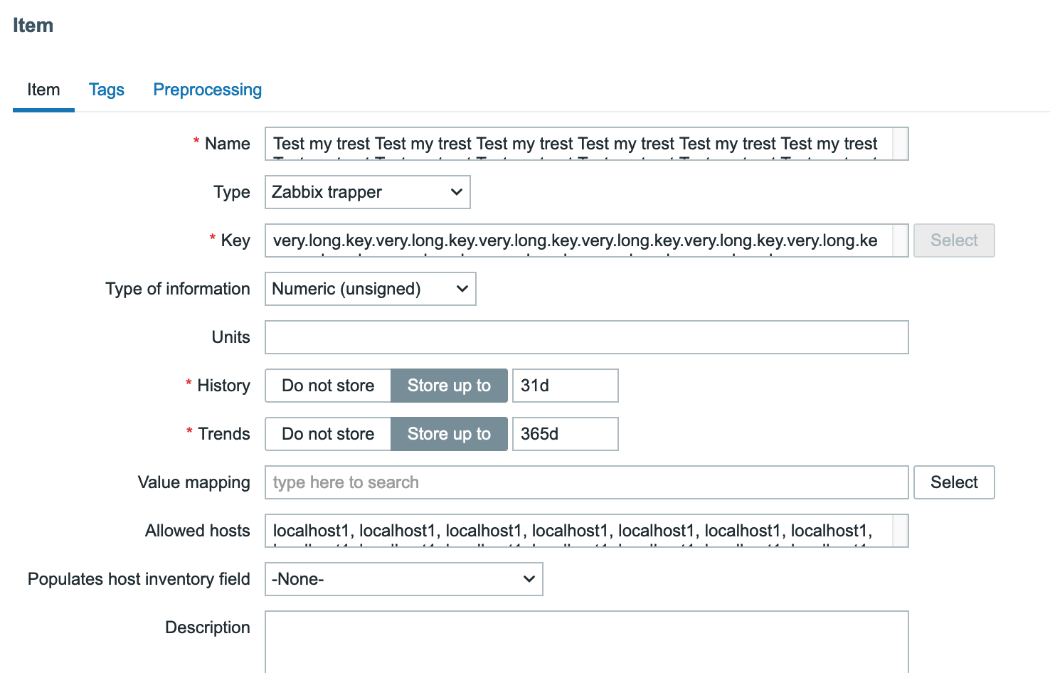Click the "Description" label
This screenshot has width=1050, height=673.
pos(208,627)
